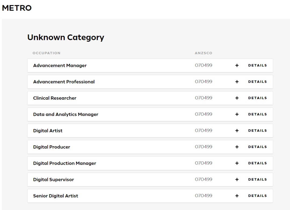Click the plus icon in Digital Artist row
The width and height of the screenshot is (290, 210).
[237, 131]
